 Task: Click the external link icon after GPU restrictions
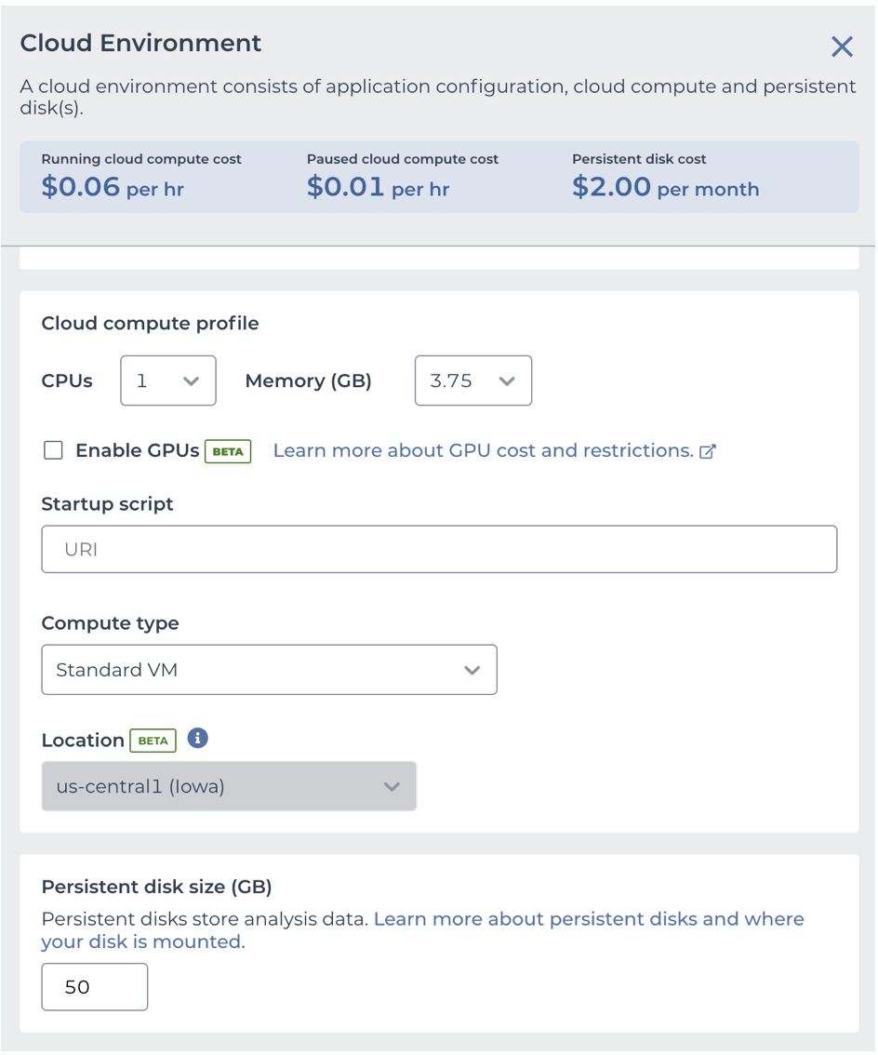708,451
